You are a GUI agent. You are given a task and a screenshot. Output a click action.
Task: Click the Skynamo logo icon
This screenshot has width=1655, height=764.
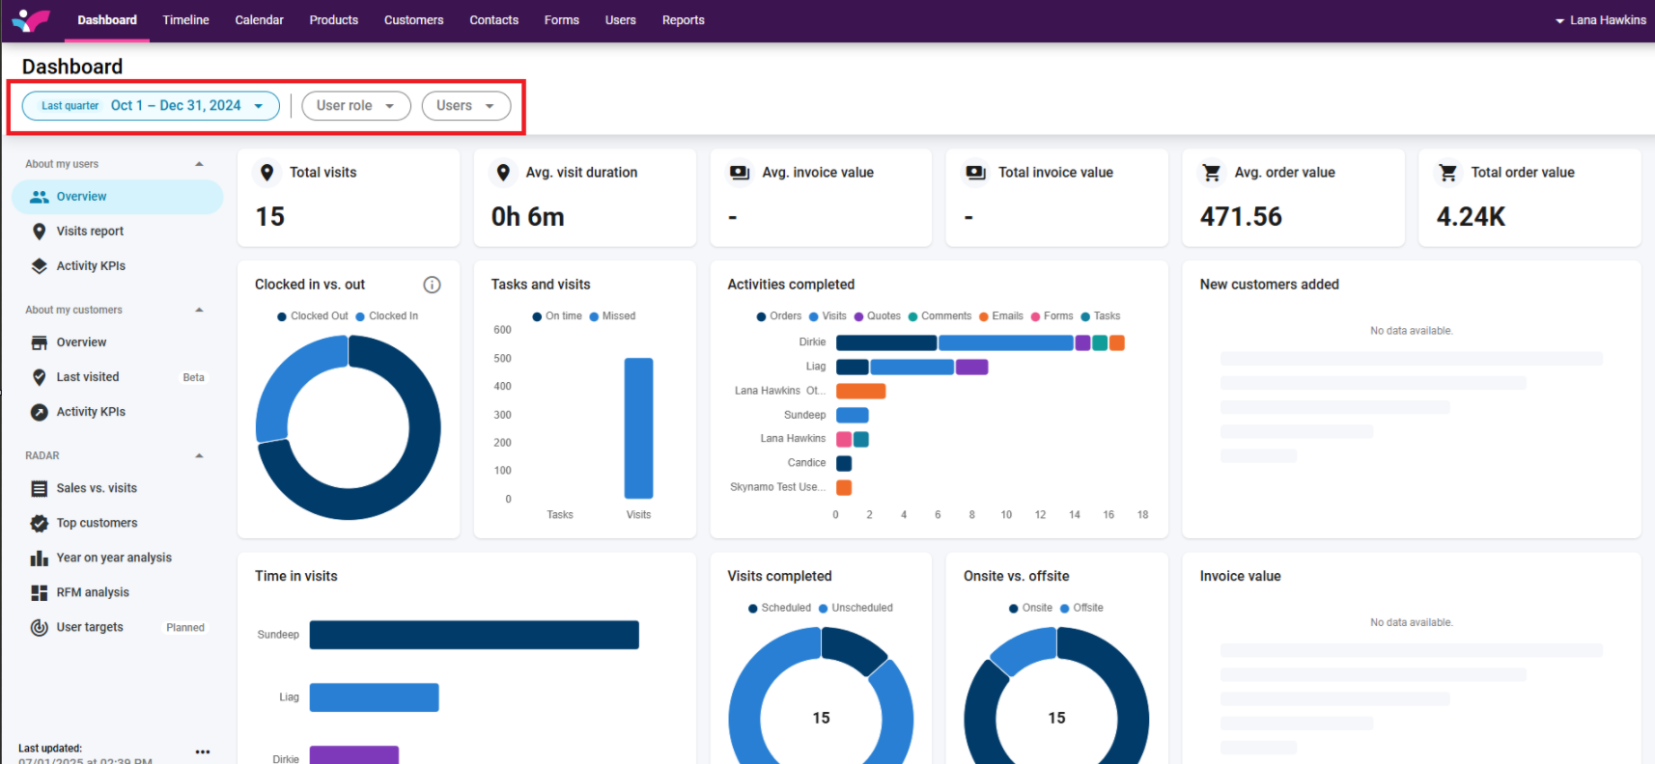(x=31, y=20)
